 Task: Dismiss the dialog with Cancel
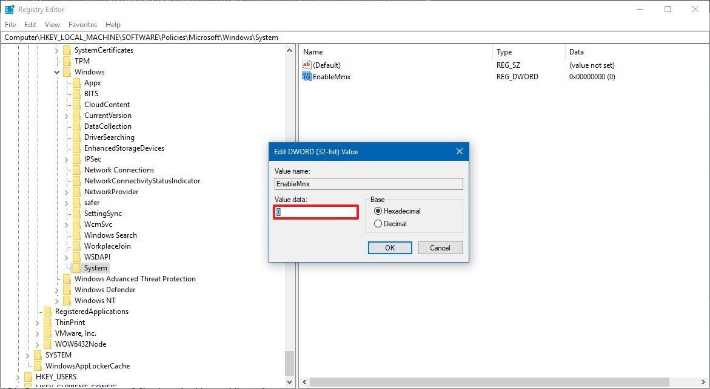[440, 247]
